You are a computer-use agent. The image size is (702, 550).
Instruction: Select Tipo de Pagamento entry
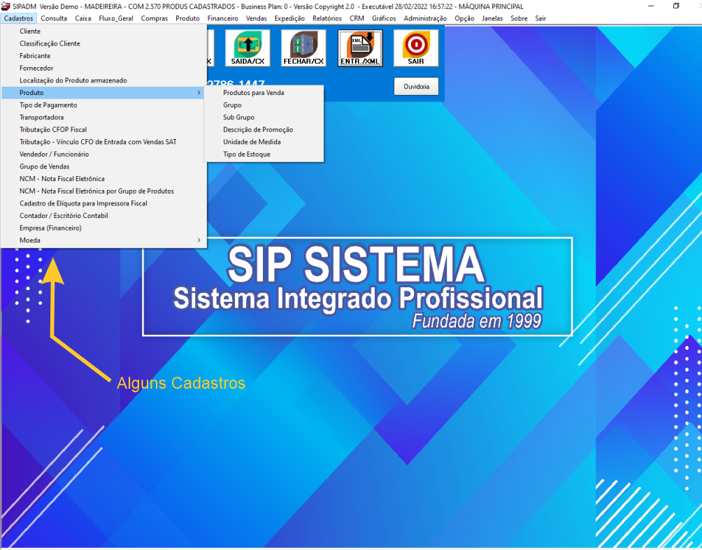(x=103, y=105)
